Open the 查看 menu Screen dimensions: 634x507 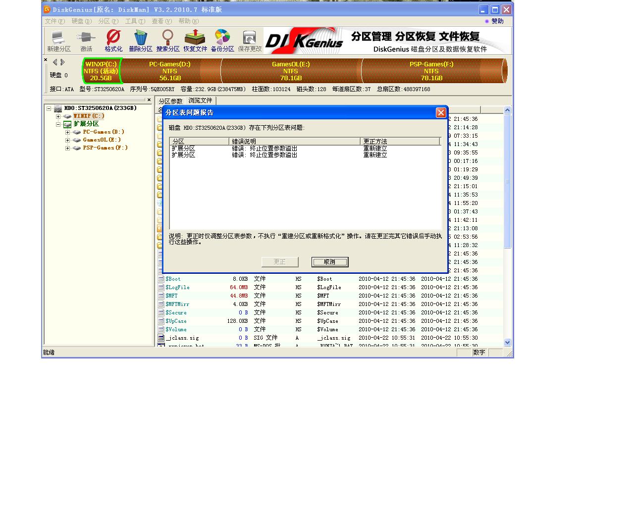tap(162, 21)
